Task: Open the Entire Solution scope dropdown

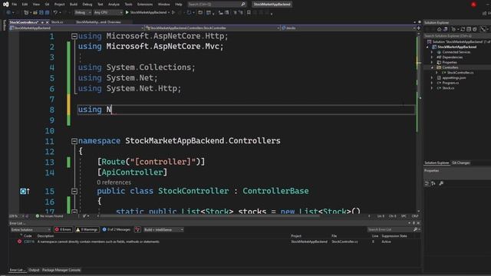Action: (31, 230)
